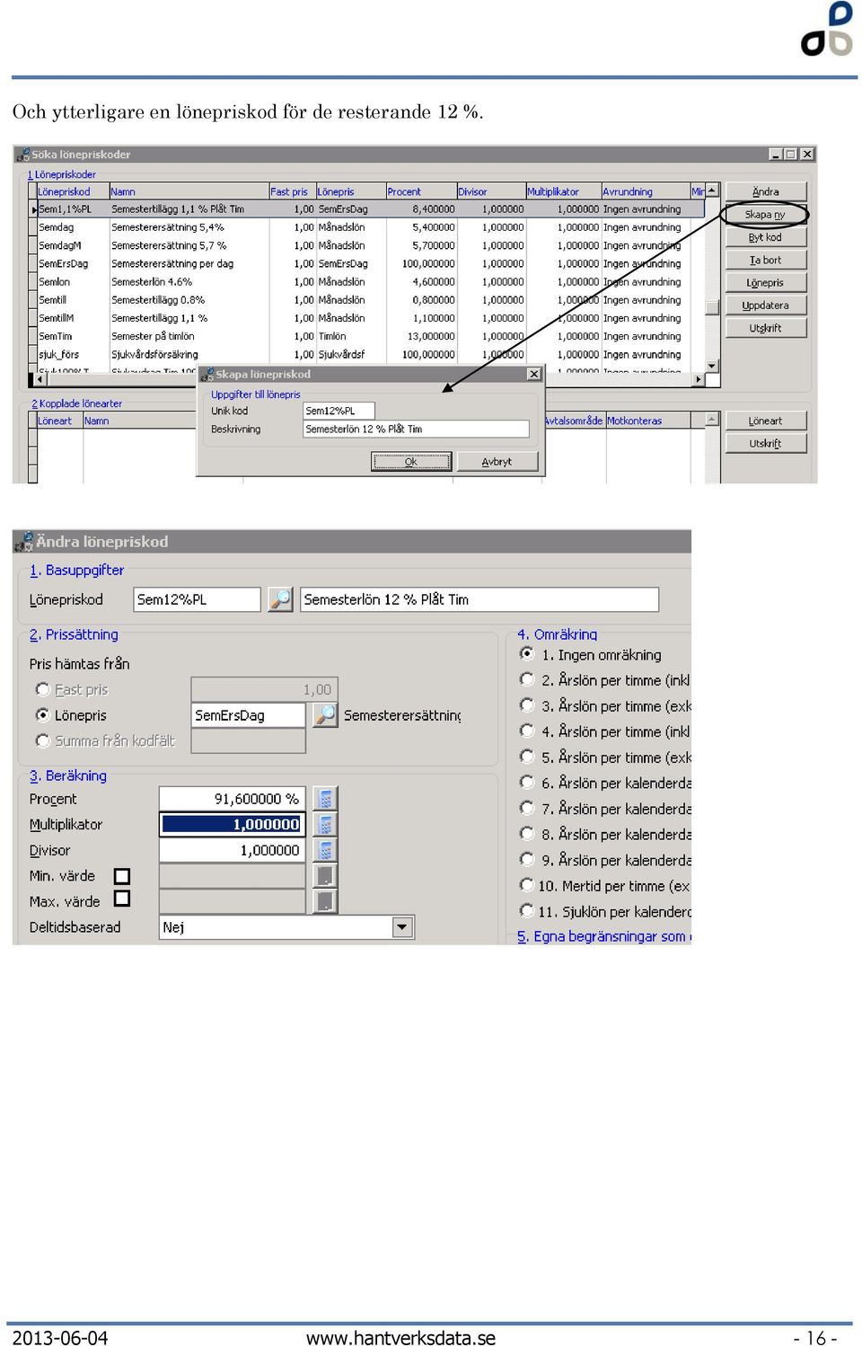Sort by the Lönepriskod column header
Image resolution: width=862 pixels, height=1346 pixels.
coord(73,191)
